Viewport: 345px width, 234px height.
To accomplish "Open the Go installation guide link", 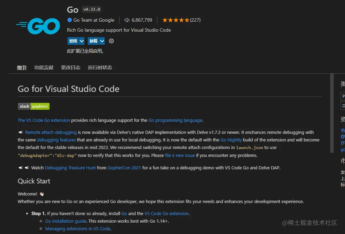I will tap(66, 221).
